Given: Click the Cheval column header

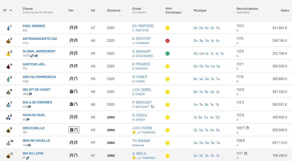Looking at the screenshot, I should 28,9.
